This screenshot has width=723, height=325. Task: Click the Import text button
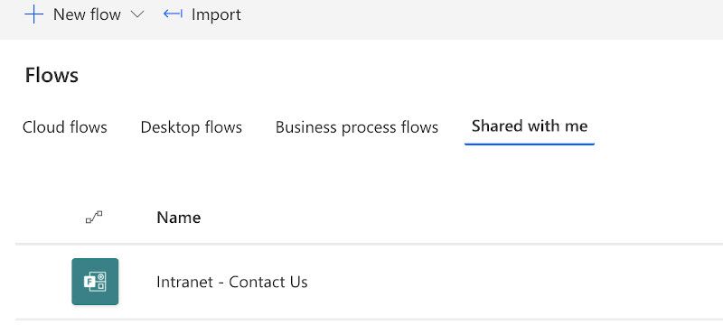(216, 14)
